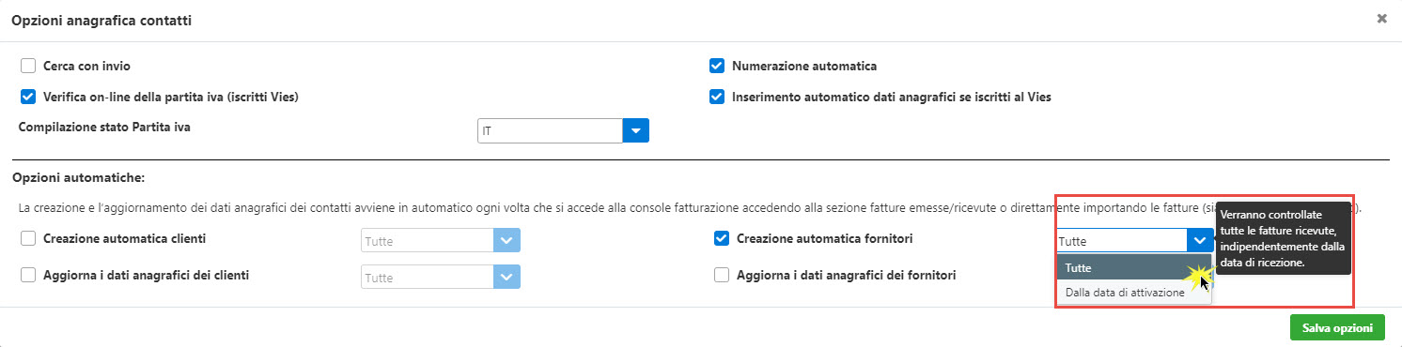Image resolution: width=1402 pixels, height=347 pixels.
Task: Expand the Creazione automatica clienti dropdown arrow
Action: tap(507, 241)
